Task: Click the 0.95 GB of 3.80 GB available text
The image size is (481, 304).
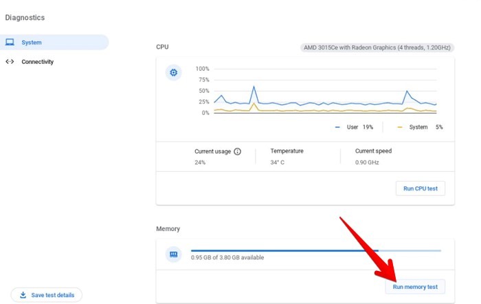Action: [227, 258]
